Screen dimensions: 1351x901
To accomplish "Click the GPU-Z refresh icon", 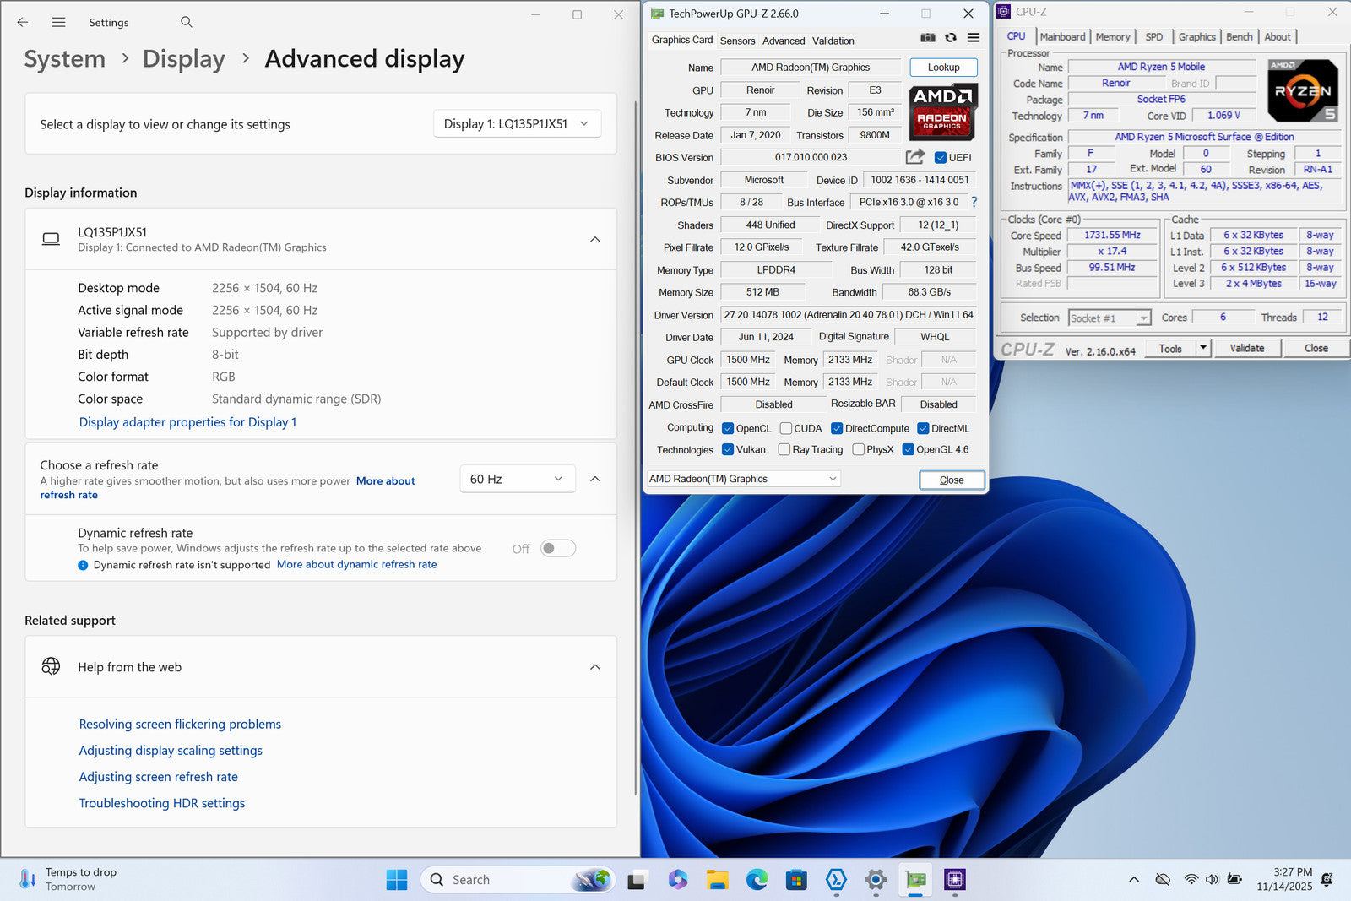I will 951,38.
